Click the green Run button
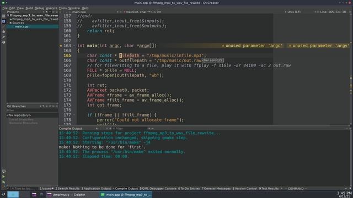This screenshot has width=353, height=198. click(4, 177)
